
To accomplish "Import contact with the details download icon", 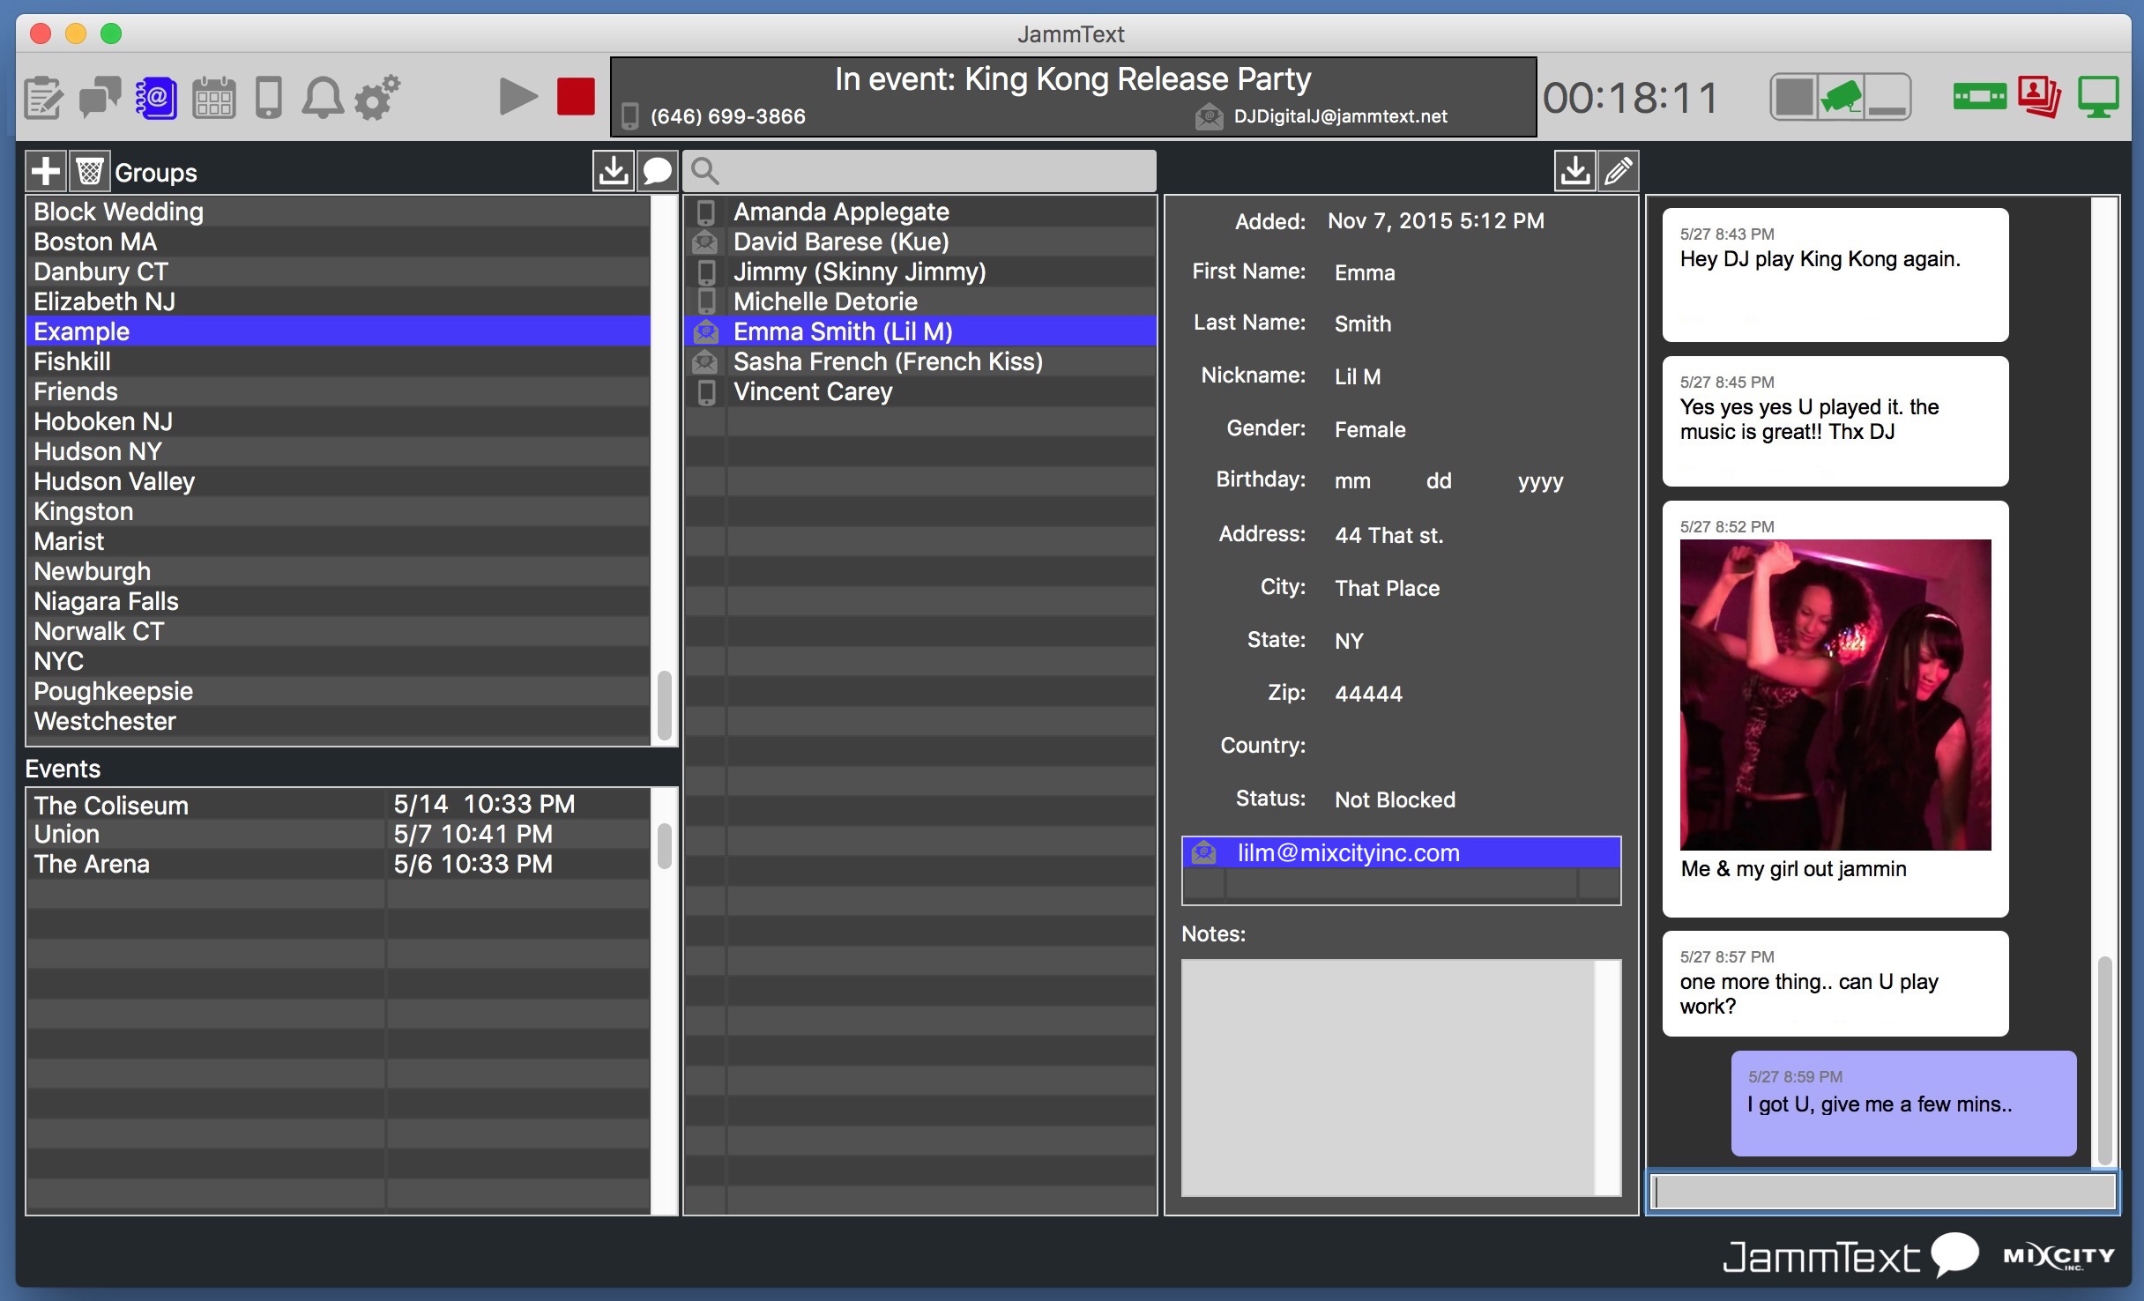I will 1575,171.
